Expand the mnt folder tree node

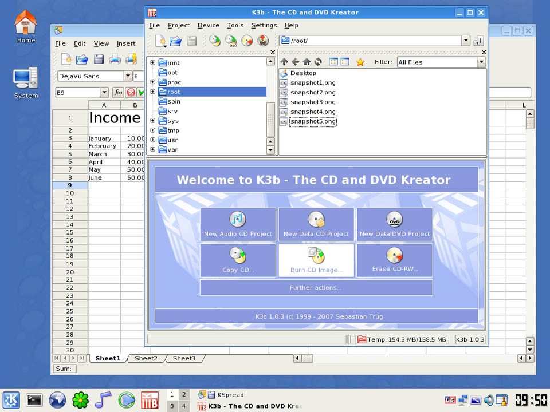[152, 63]
